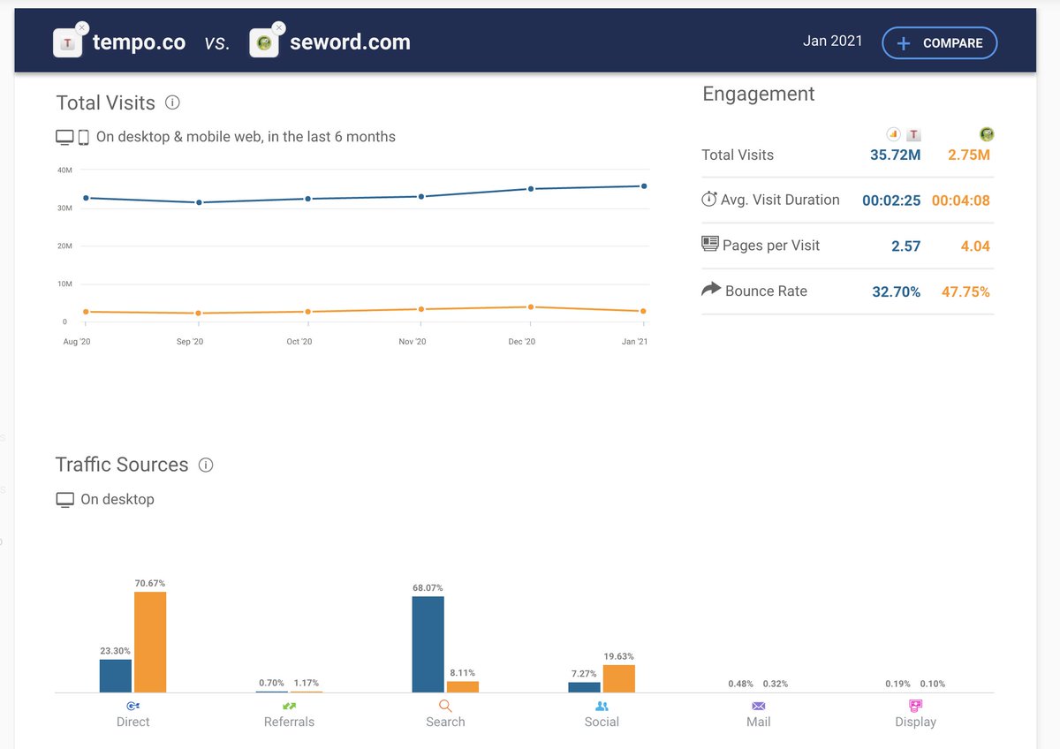Click the Social label

(602, 722)
